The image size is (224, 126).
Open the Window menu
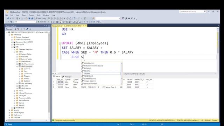[46, 15]
